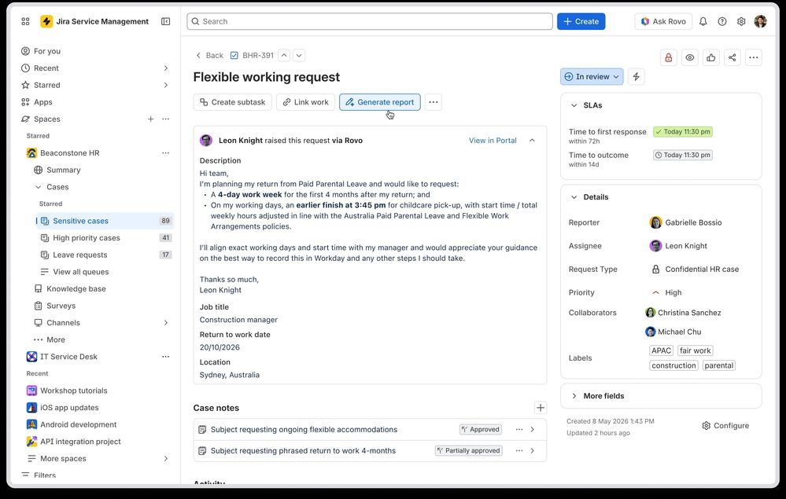Expand More spaces chevron

(x=166, y=458)
